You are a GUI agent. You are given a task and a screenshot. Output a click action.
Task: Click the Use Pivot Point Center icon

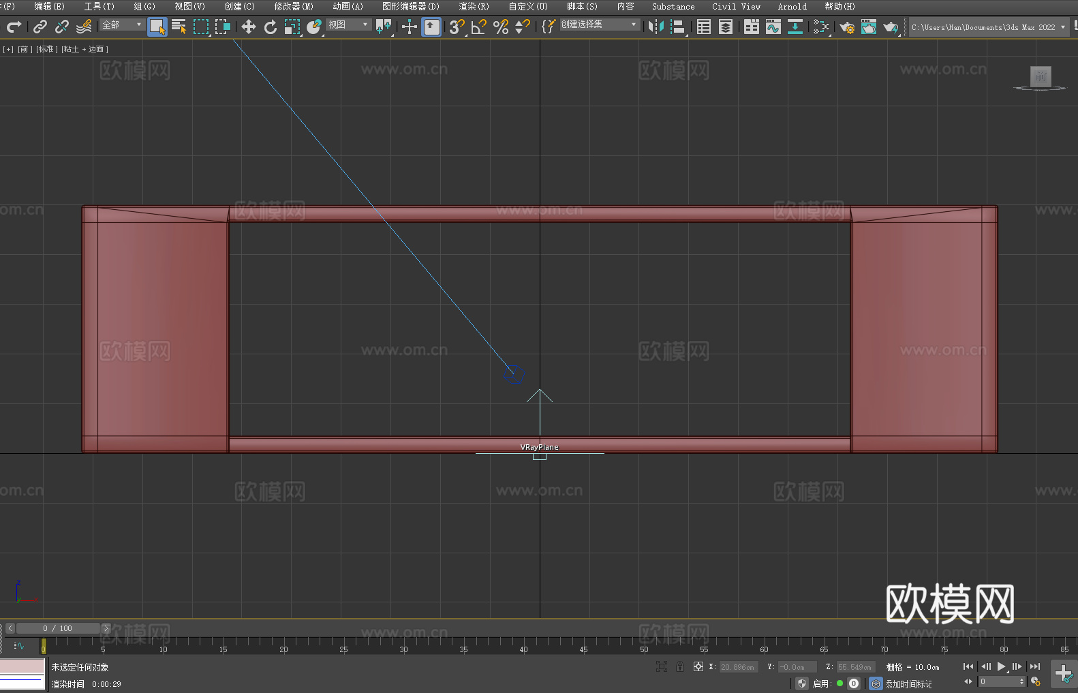point(384,27)
